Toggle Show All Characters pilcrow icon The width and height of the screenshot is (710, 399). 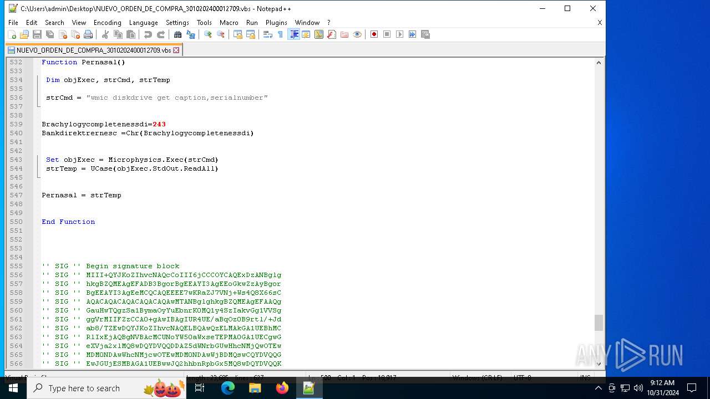pos(281,34)
